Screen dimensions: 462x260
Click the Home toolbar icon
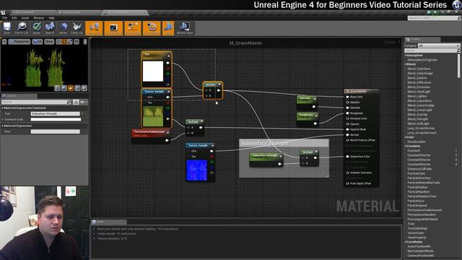coord(63,28)
